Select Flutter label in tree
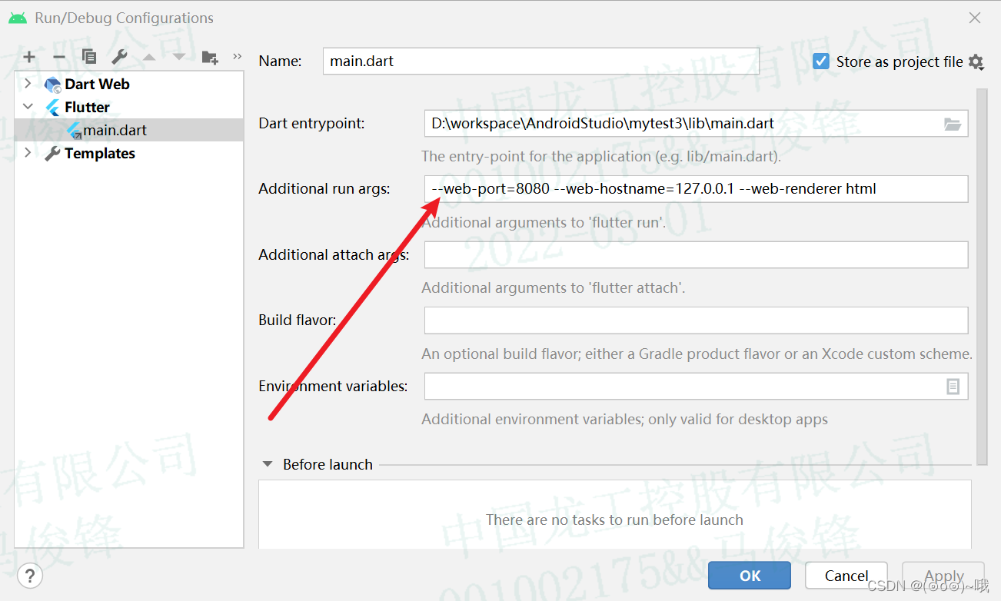1001x601 pixels. (87, 108)
